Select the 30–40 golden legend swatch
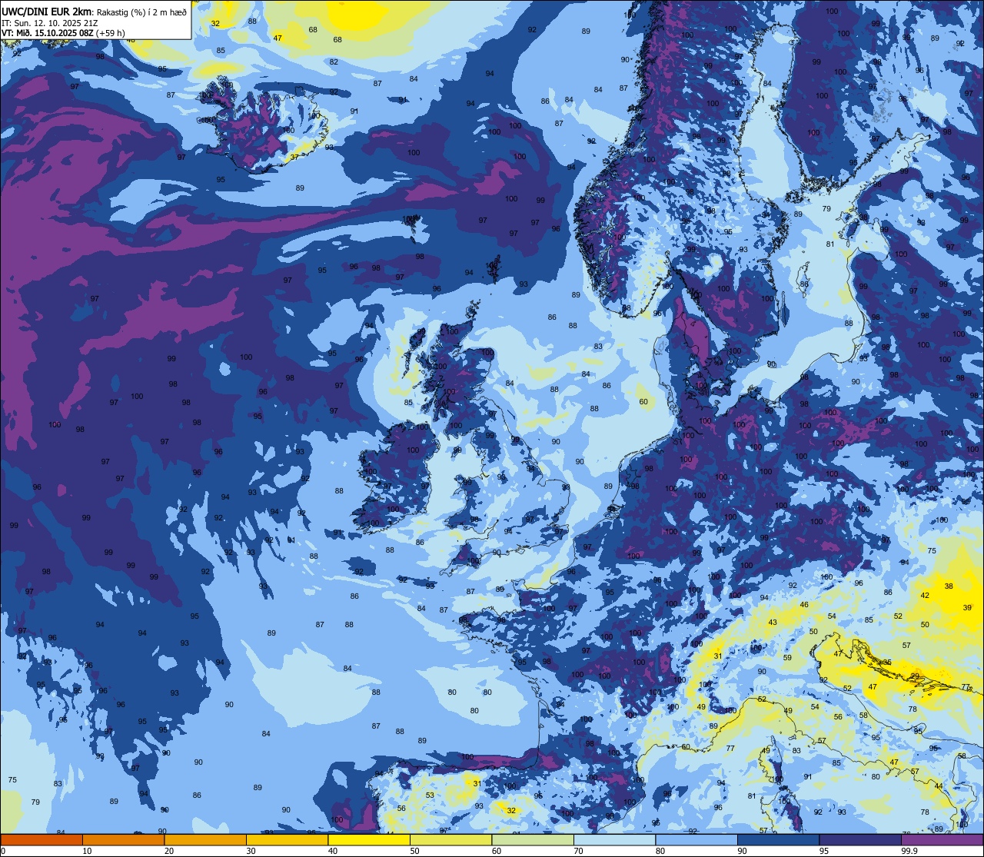Image resolution: width=984 pixels, height=857 pixels. tap(287, 840)
